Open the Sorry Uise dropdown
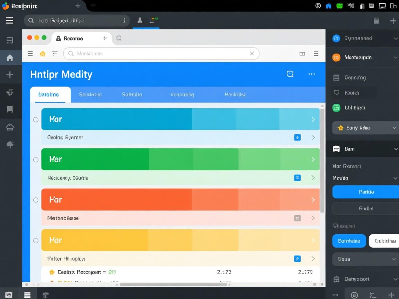The height and width of the screenshot is (299, 399). tap(365, 128)
